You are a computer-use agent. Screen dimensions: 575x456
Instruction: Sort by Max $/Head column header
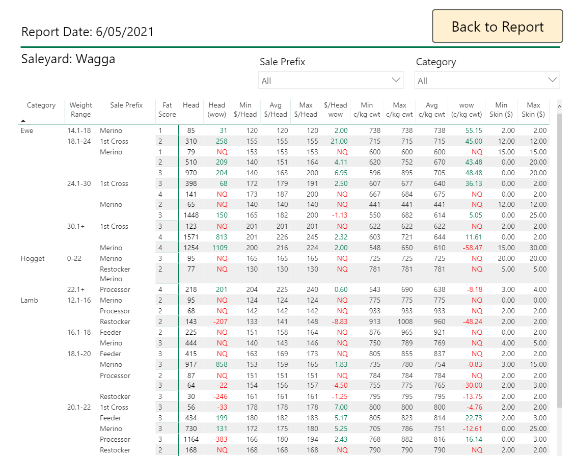click(306, 110)
